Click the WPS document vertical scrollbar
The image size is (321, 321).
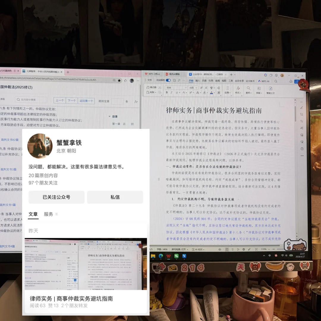(295, 114)
